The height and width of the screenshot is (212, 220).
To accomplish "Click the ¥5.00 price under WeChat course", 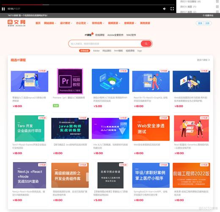I will pos(98,106).
